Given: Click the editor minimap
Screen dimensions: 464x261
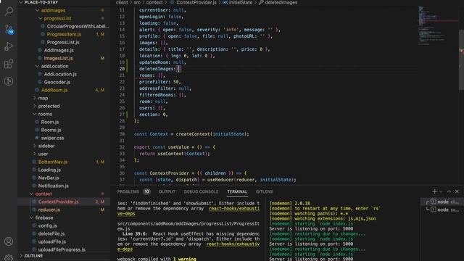Looking at the screenshot, I should click(438, 25).
